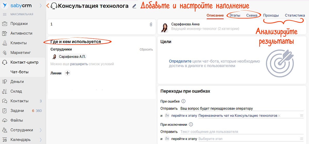
Task: Add a line with the plus icon
Action: tap(67, 73)
